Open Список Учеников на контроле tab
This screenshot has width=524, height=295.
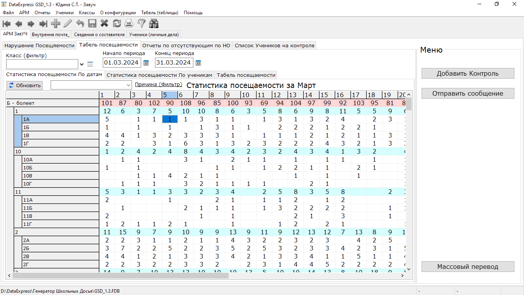(274, 45)
